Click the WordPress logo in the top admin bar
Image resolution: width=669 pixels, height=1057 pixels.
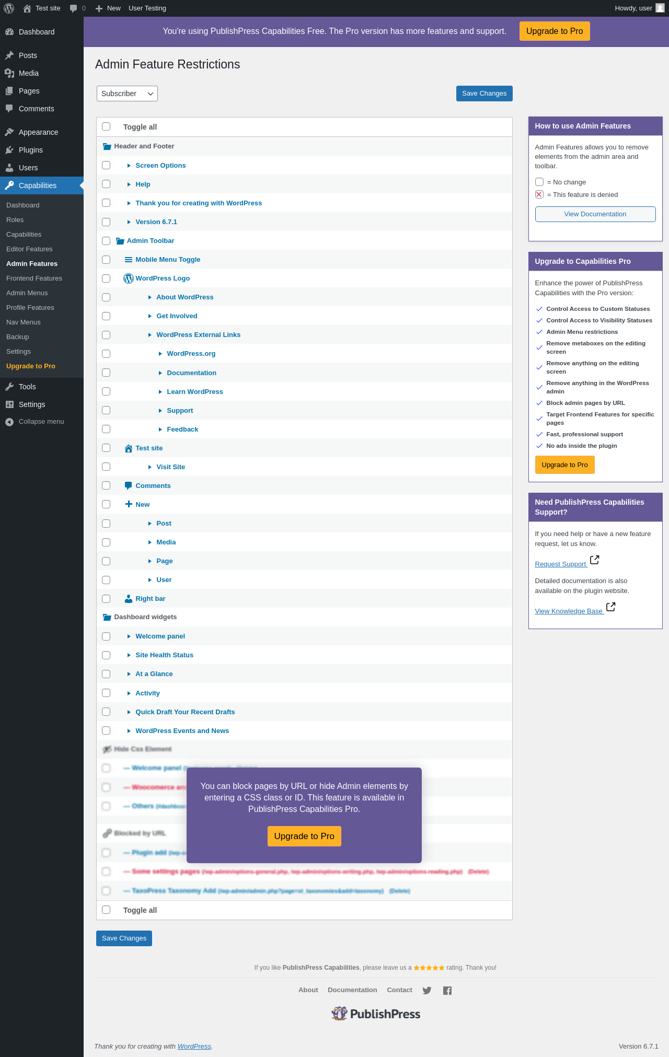click(x=9, y=8)
